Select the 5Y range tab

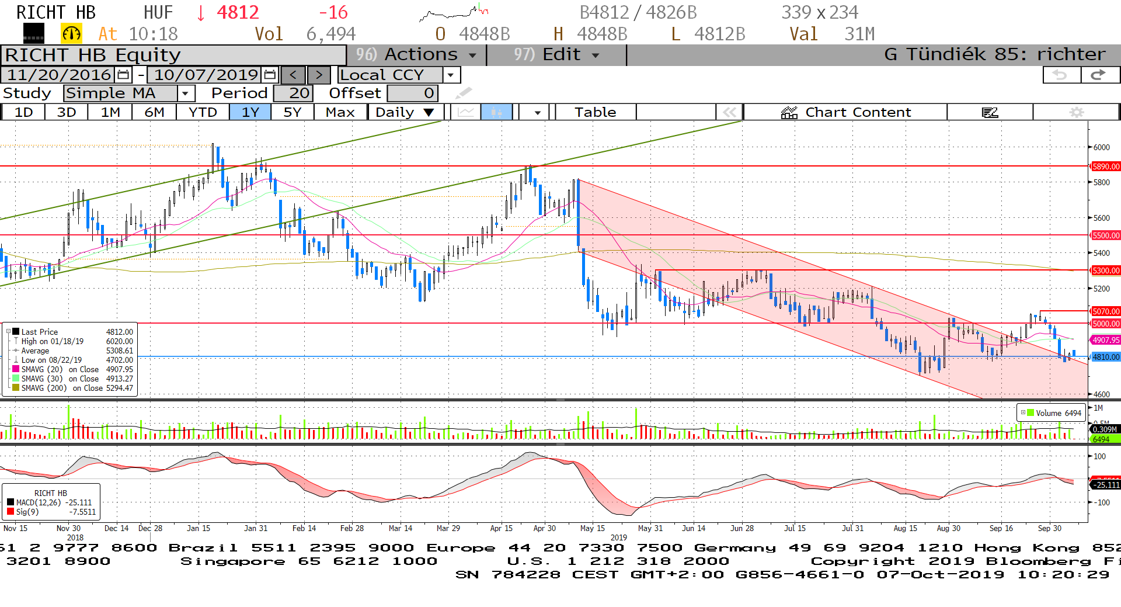pos(292,112)
